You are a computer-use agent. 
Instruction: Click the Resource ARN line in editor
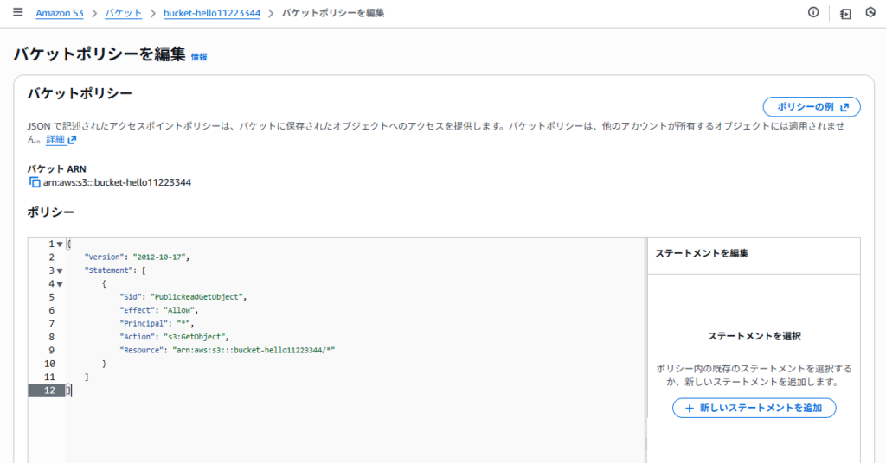(x=227, y=350)
